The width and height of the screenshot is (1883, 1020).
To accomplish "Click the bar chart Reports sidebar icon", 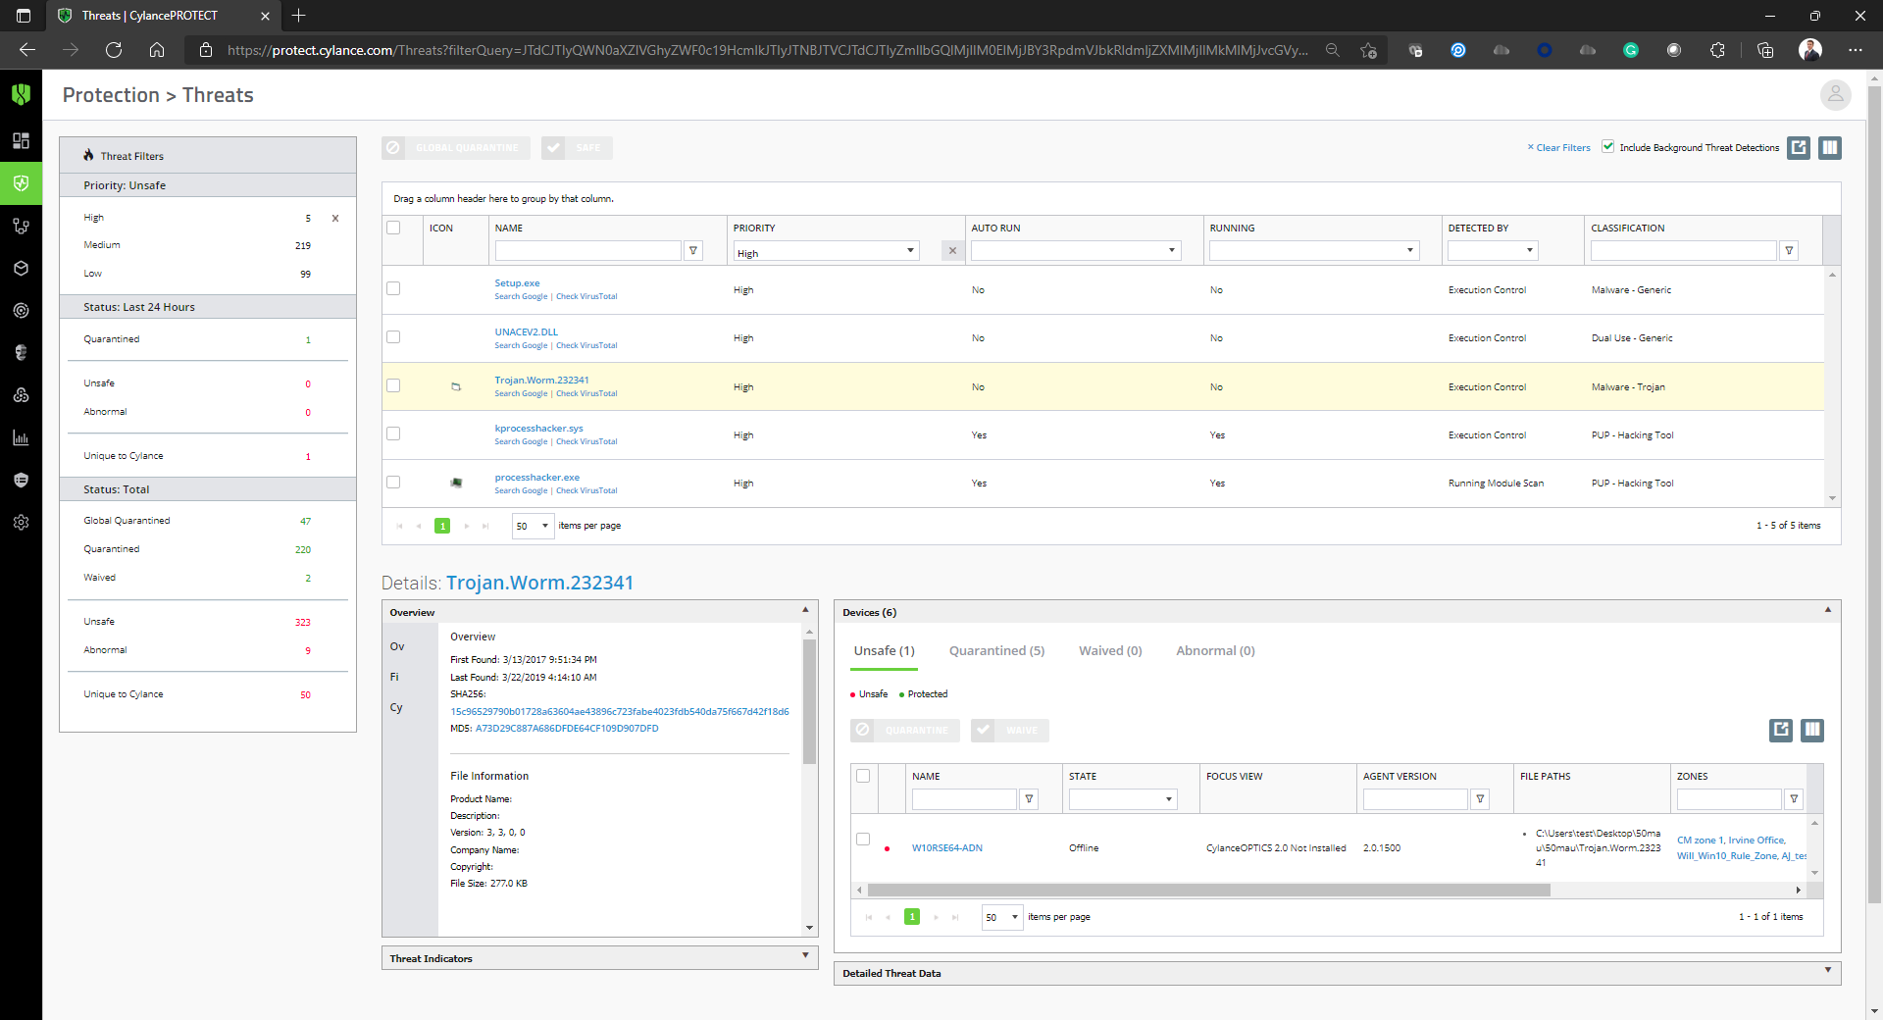I will click(x=21, y=438).
